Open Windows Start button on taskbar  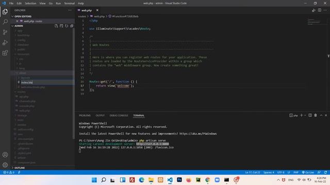pyautogui.click(x=94, y=180)
